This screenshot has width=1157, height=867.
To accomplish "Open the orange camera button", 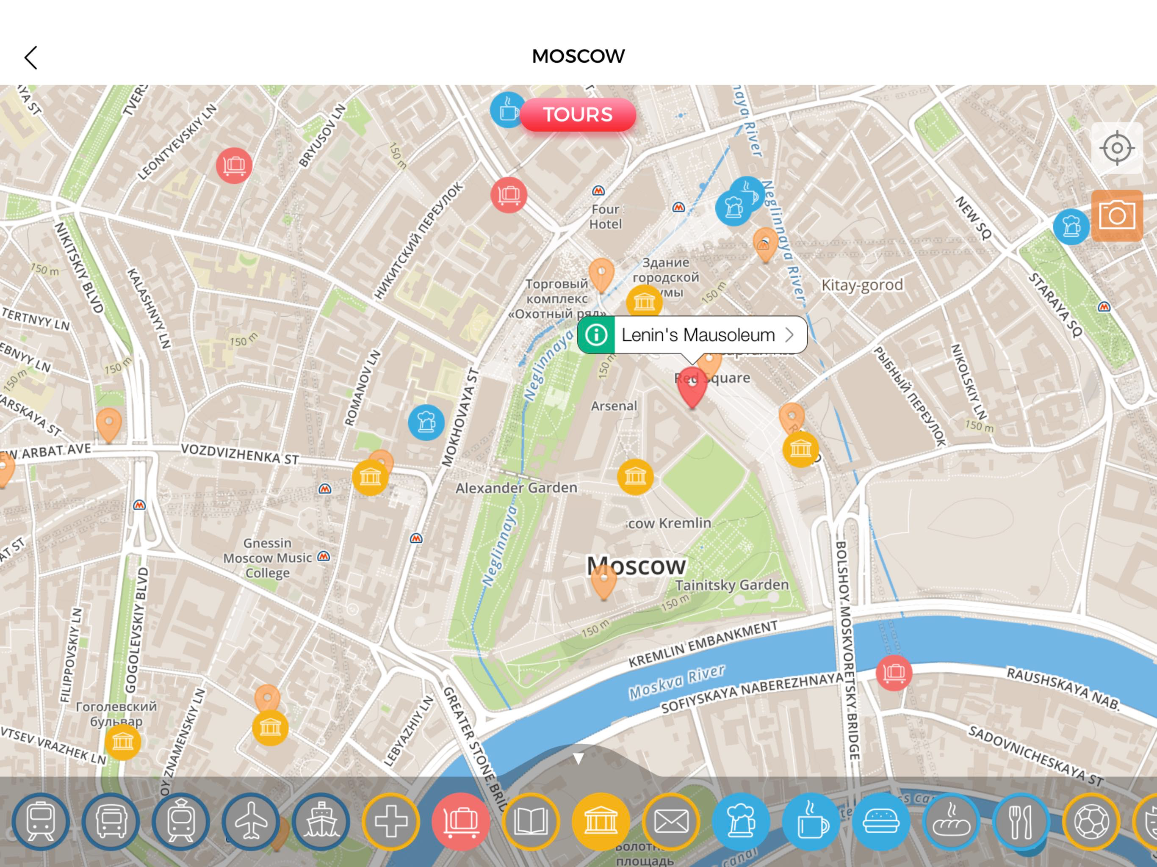I will click(1117, 215).
